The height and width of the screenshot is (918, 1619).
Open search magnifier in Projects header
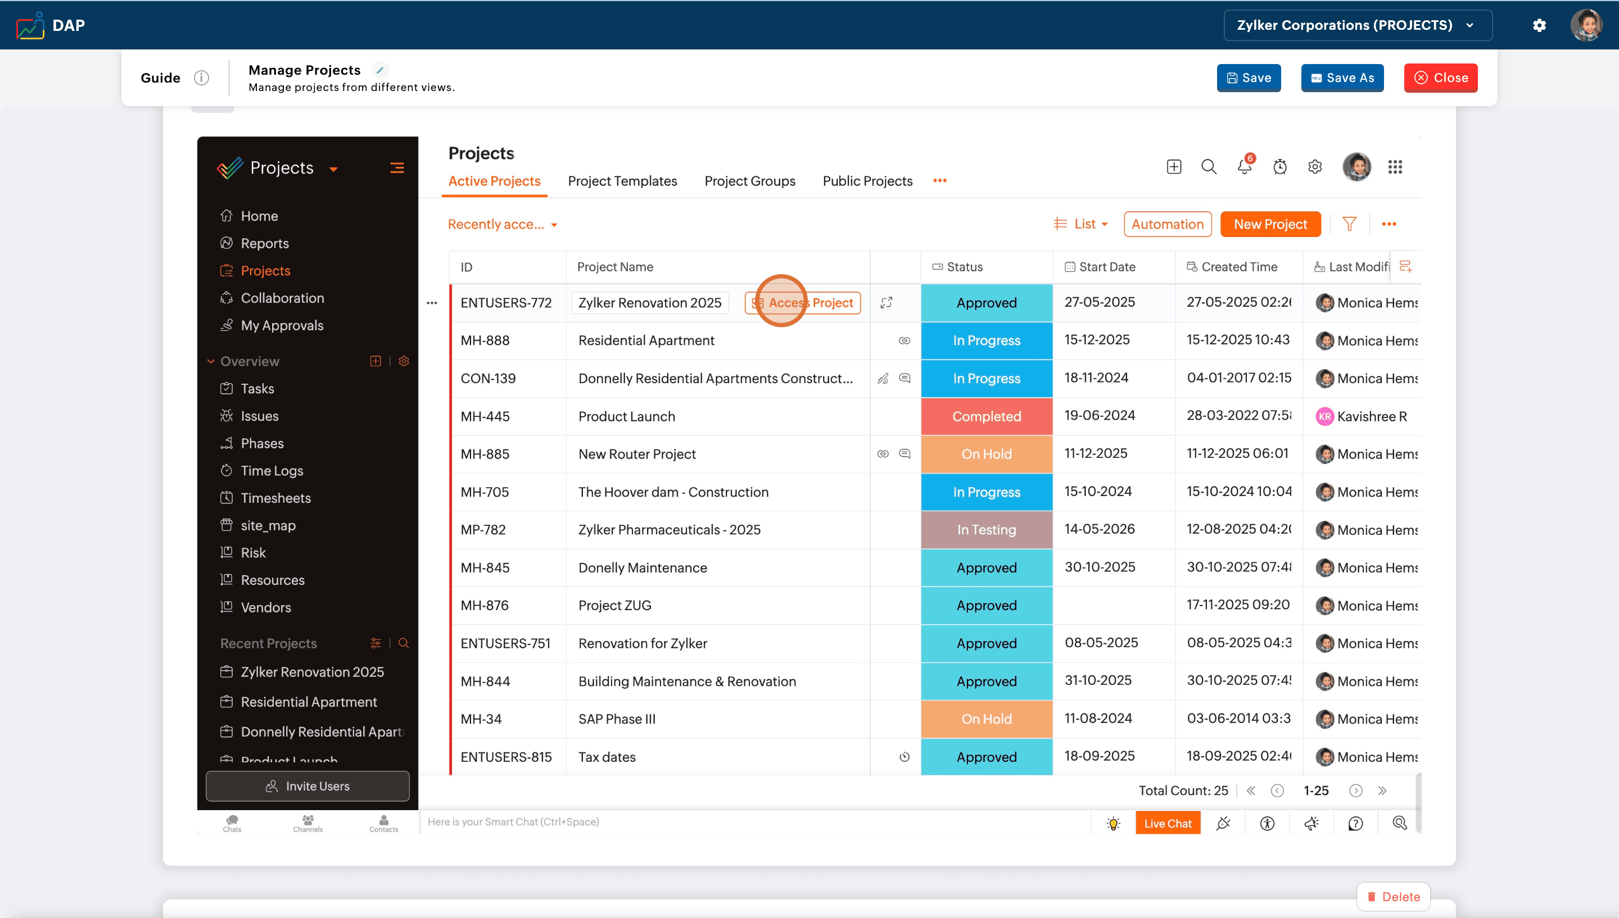coord(1209,167)
